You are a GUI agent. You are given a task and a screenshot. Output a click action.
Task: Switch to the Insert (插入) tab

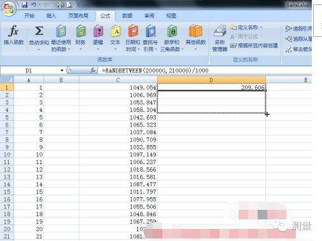tap(51, 16)
